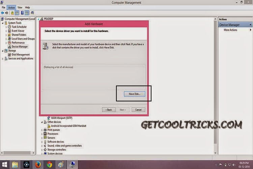The height and width of the screenshot is (169, 253).
Task: Click the Next button in Add Hardware
Action: point(122,110)
